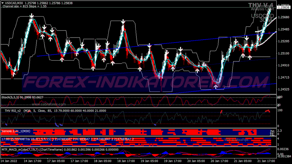Screen dimensions: 292x164
Task: Click the THV V4 Analysis Chart title
Action: [261, 7]
